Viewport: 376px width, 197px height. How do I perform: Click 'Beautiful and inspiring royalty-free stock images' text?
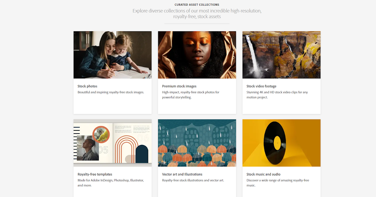pos(111,92)
